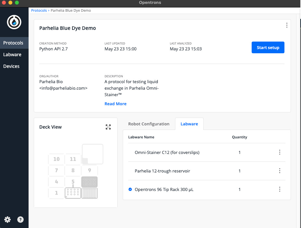Select tip rack labware in deck map

pyautogui.click(x=89, y=182)
